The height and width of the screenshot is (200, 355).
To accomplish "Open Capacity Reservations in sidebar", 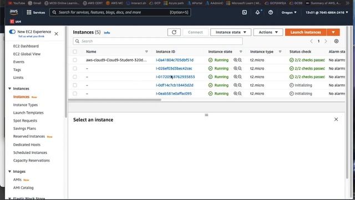I will [x=31, y=161].
